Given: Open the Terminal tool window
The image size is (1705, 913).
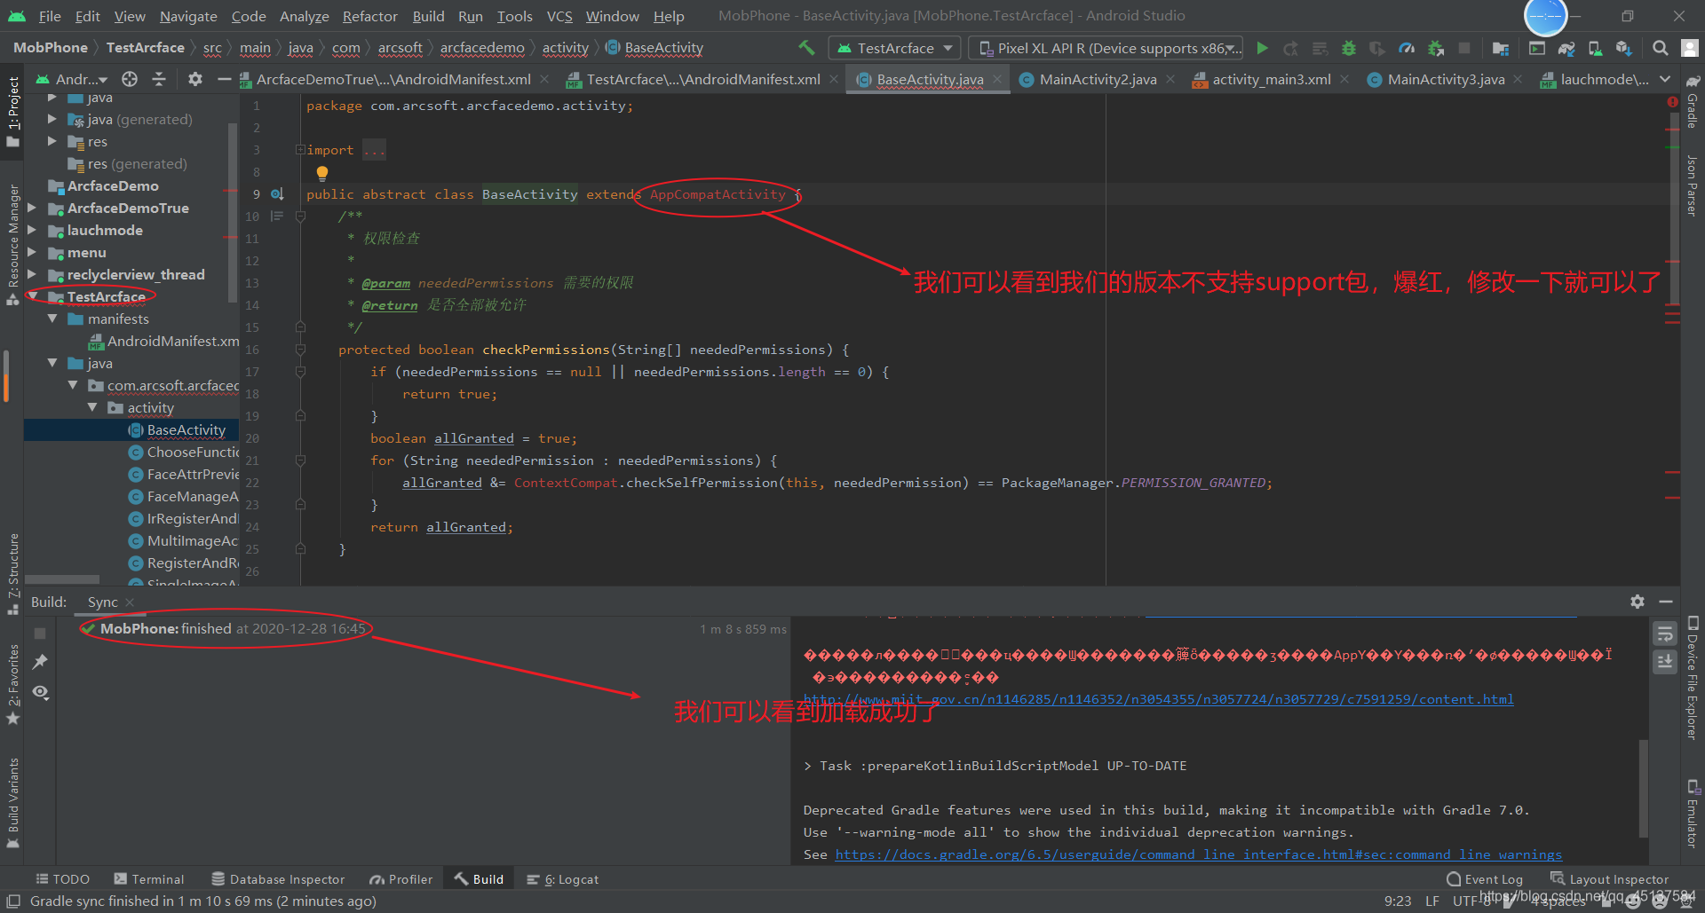Looking at the screenshot, I should 149,879.
